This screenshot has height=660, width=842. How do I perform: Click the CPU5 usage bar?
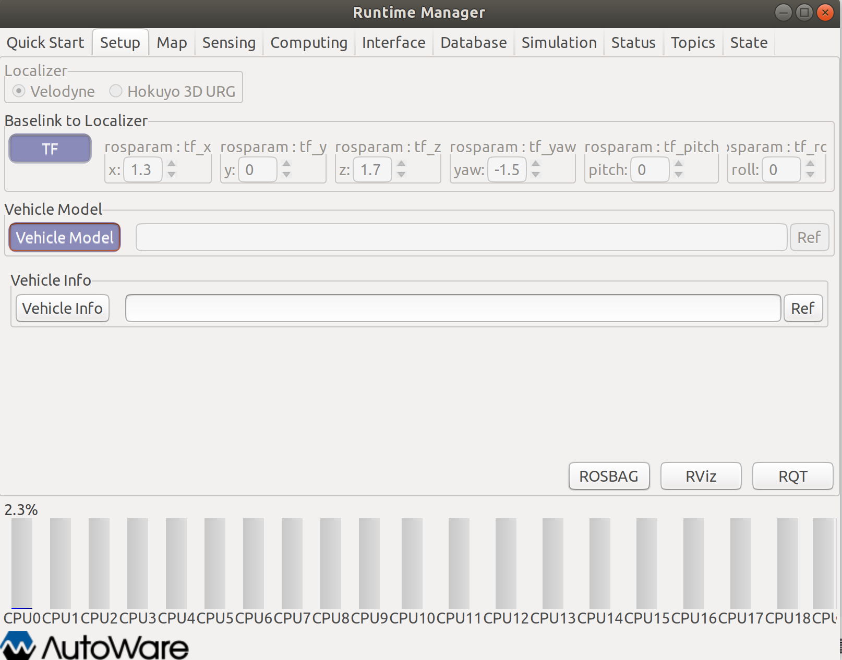coord(215,563)
